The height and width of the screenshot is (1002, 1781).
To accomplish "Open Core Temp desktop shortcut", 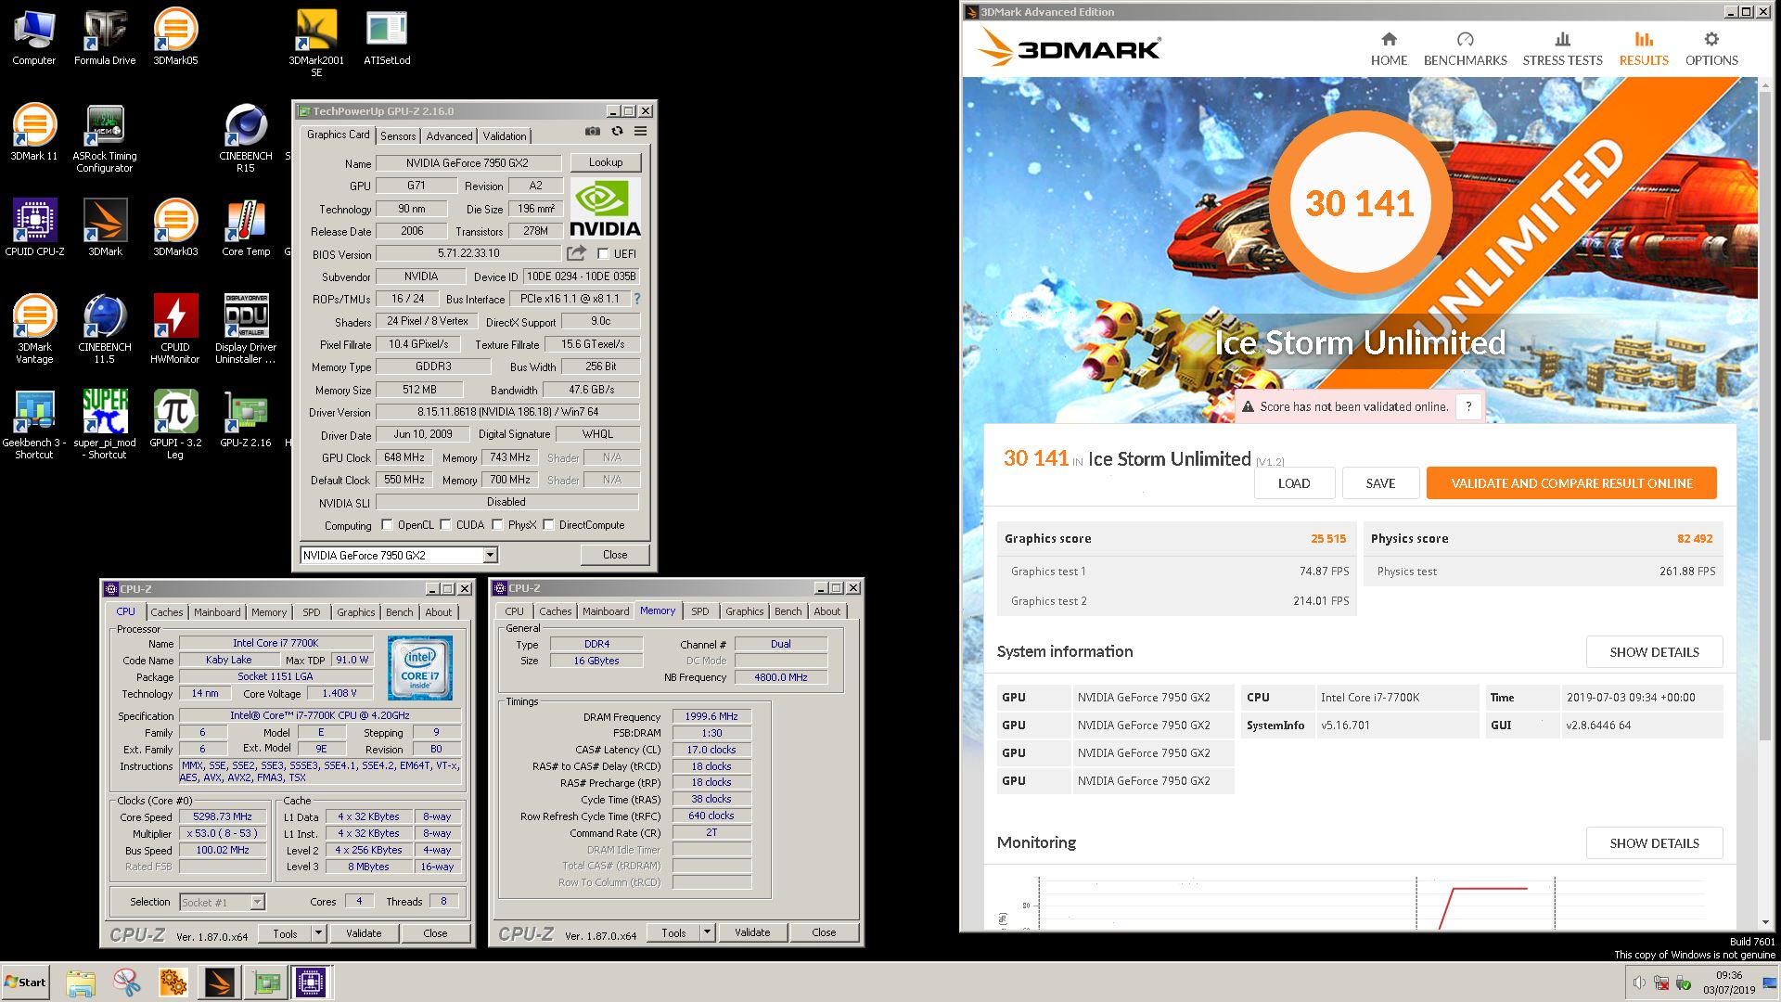I will (x=246, y=227).
